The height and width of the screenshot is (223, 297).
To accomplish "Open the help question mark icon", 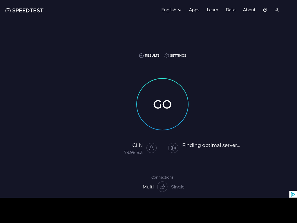I will point(265,10).
